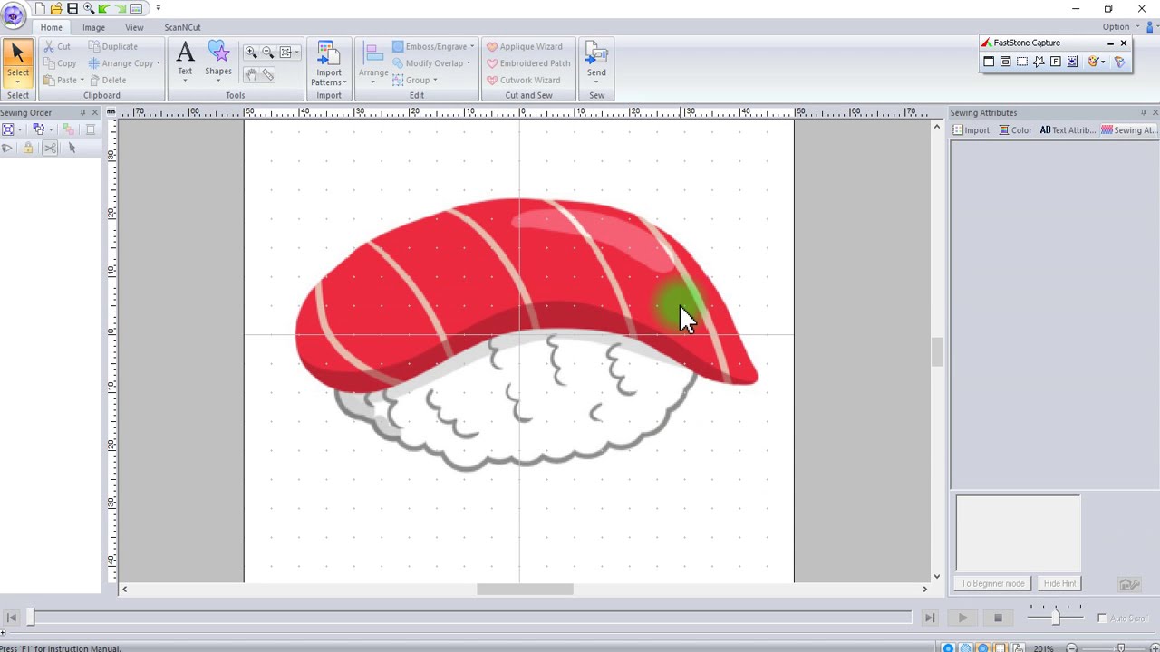The width and height of the screenshot is (1160, 652).
Task: Click the To Beginner mode button
Action: point(992,583)
